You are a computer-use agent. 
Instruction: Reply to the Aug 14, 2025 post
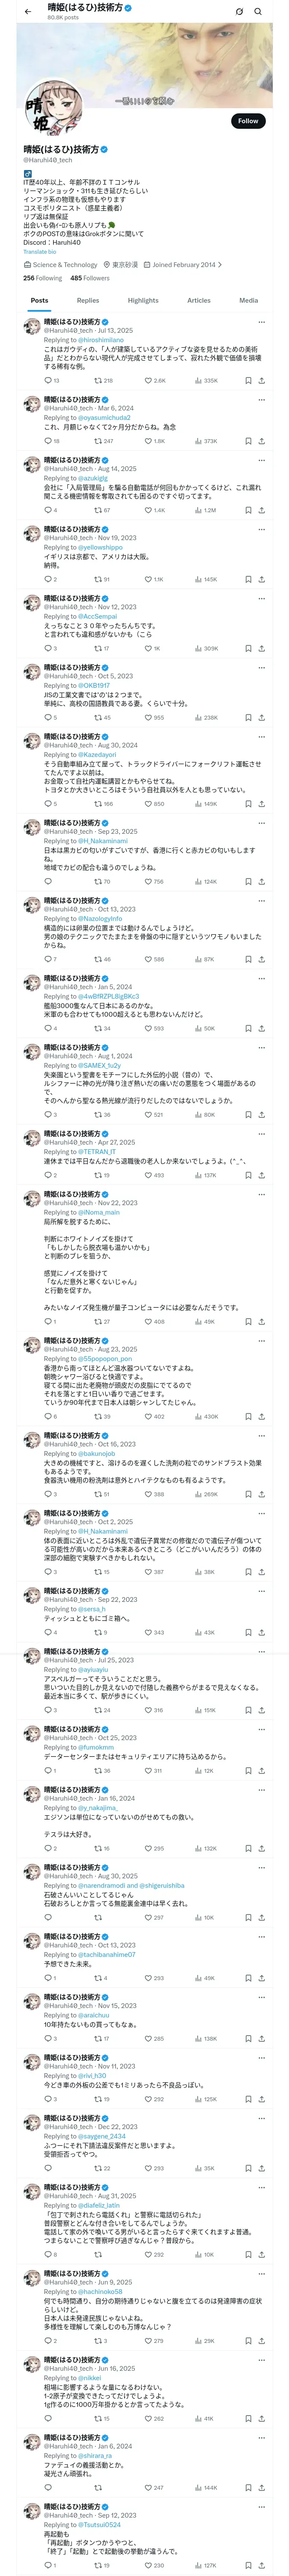click(x=47, y=510)
